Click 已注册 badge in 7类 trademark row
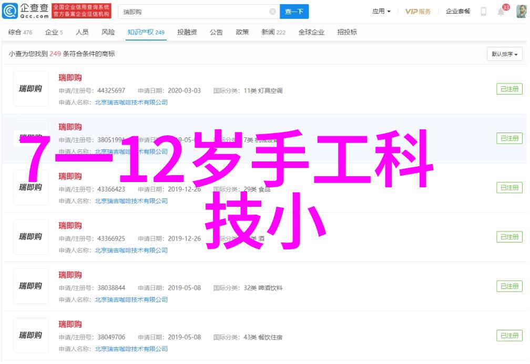 pos(509,138)
